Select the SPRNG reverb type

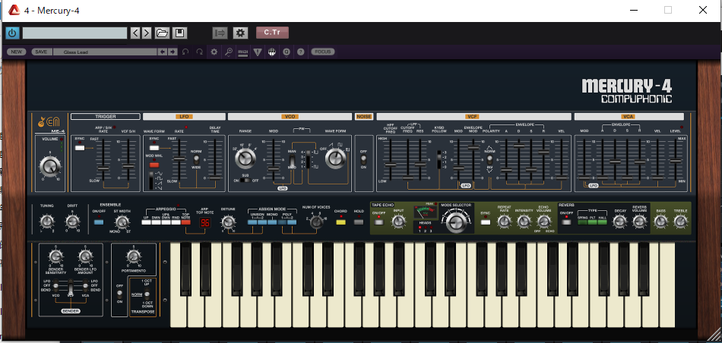click(582, 222)
